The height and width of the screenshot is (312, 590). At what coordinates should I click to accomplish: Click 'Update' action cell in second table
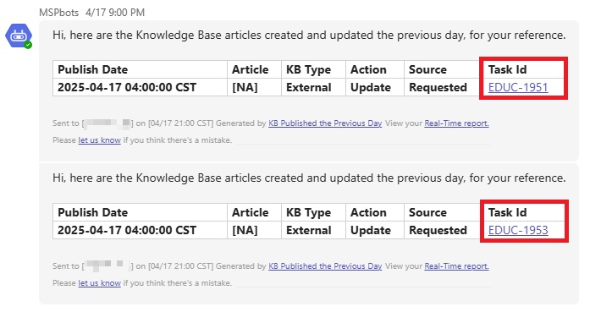click(x=370, y=230)
